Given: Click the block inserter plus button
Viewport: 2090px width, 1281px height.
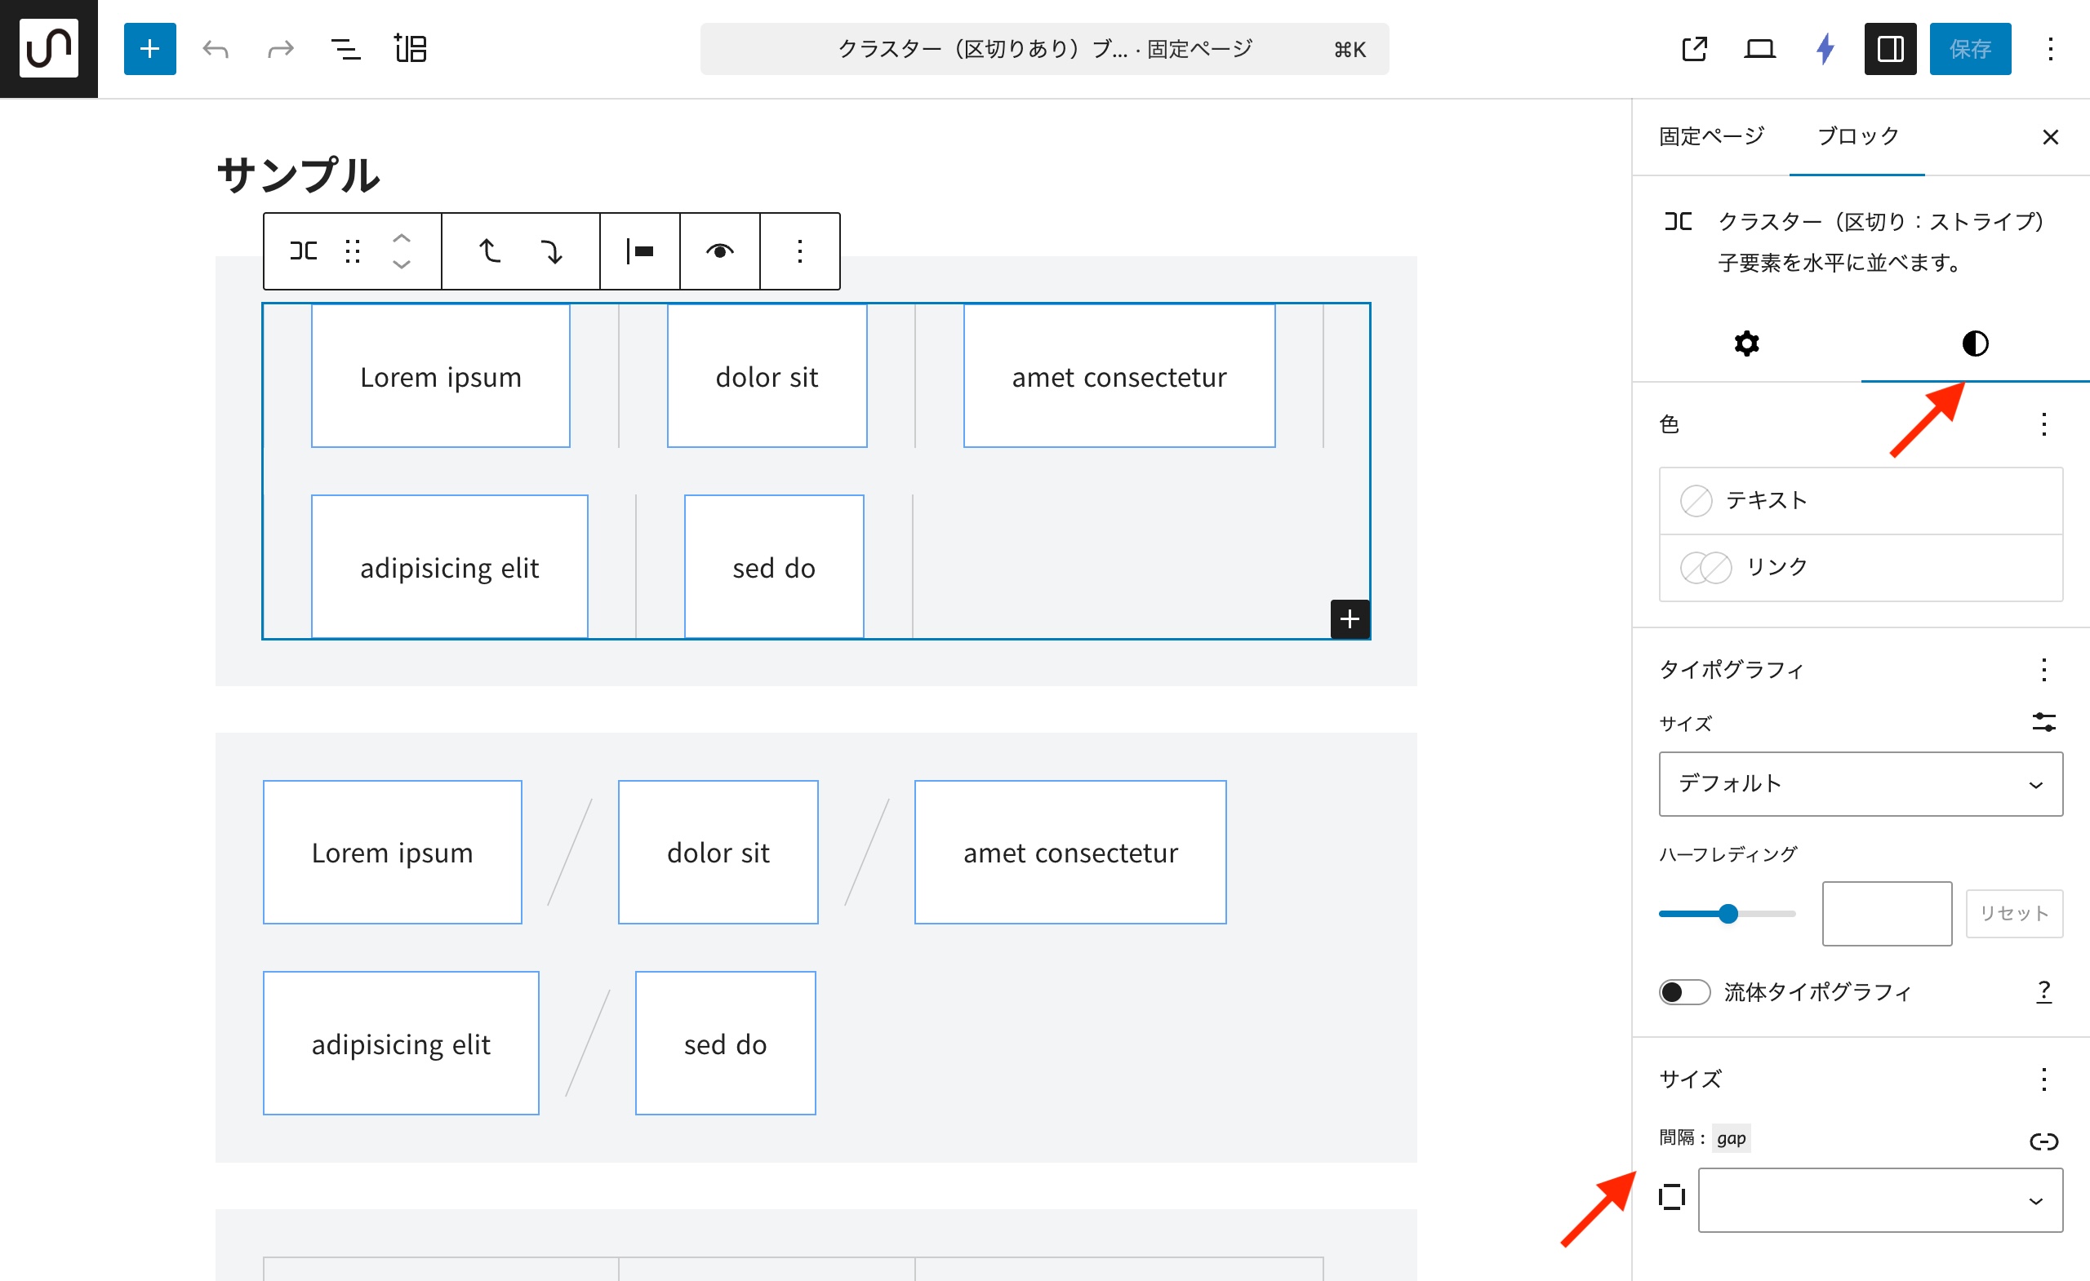Looking at the screenshot, I should (149, 49).
